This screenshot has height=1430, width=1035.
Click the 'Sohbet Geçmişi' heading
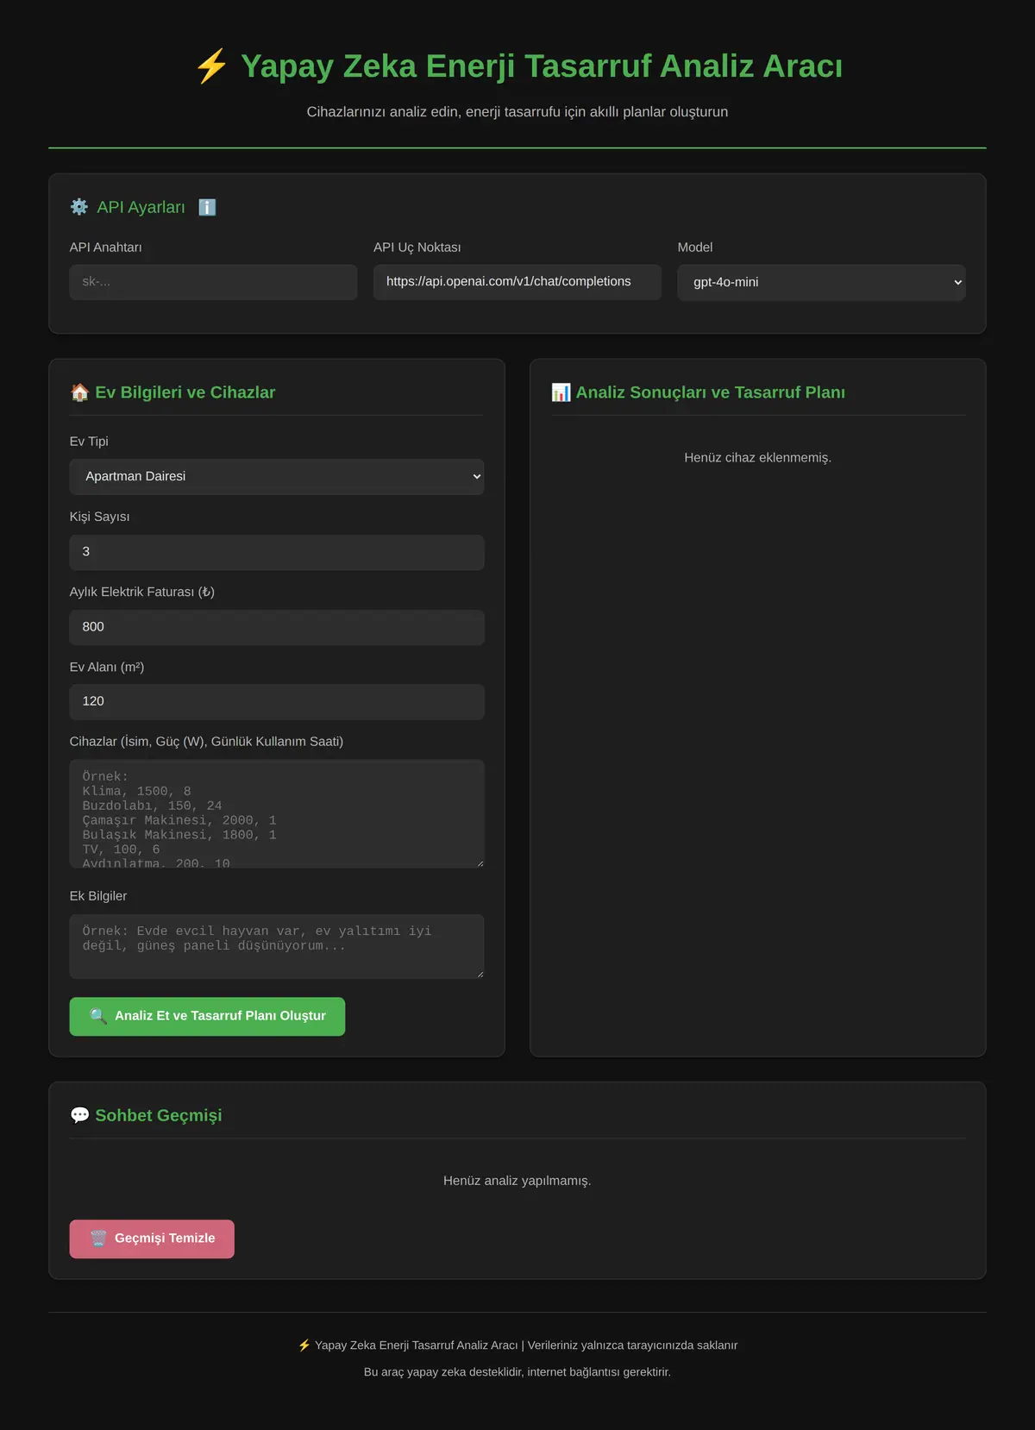tap(159, 1115)
